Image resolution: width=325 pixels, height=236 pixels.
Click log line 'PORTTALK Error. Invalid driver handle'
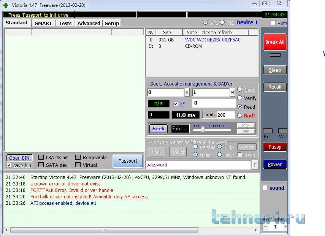click(x=72, y=190)
